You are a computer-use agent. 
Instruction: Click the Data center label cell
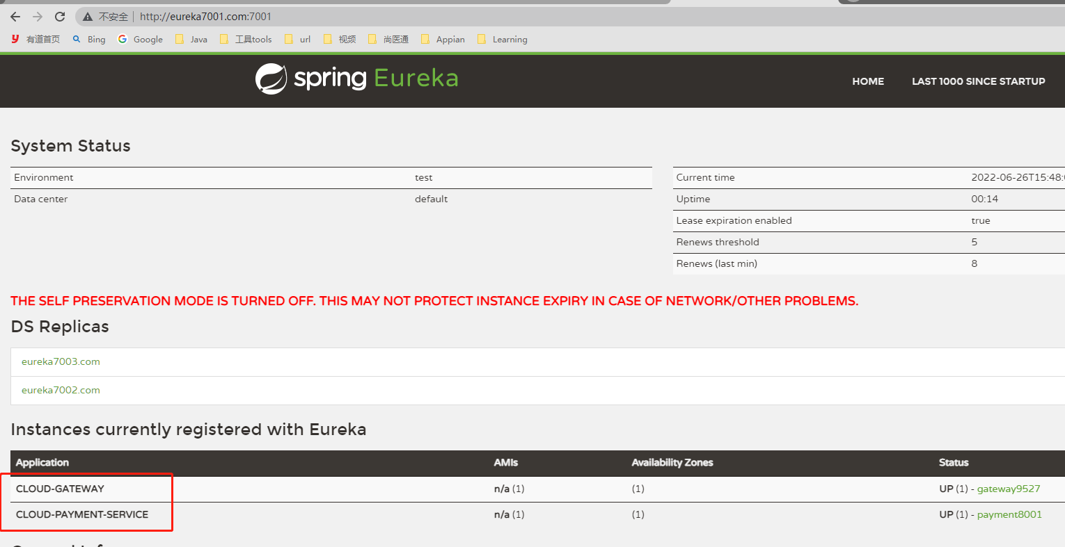point(41,199)
